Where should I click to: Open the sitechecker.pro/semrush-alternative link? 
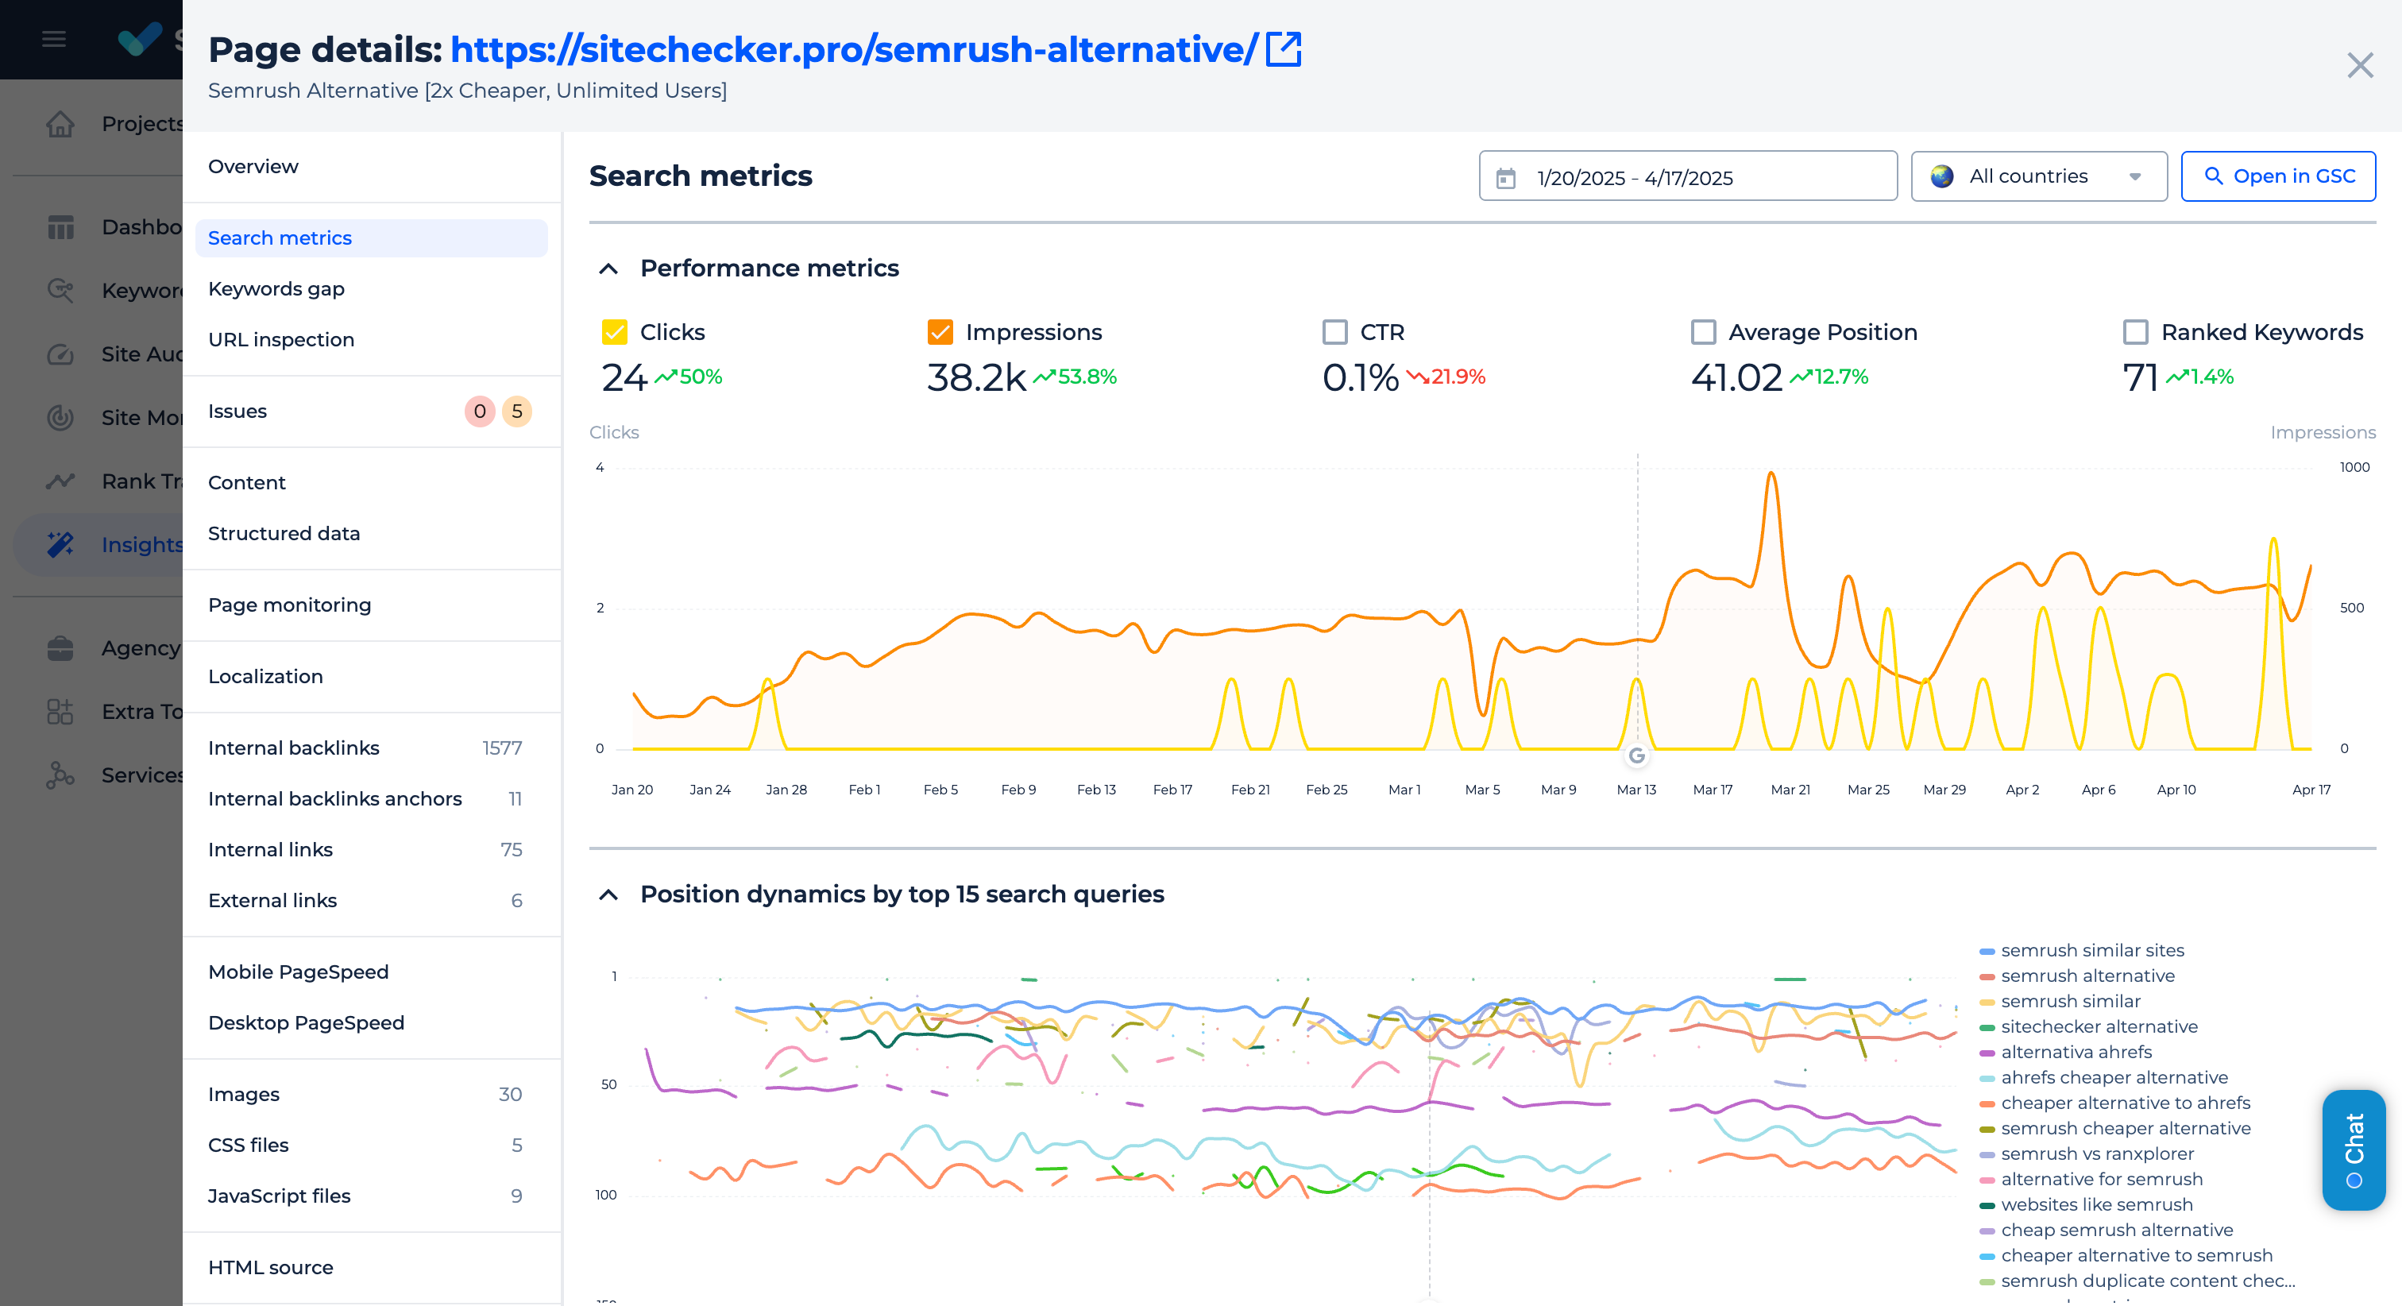pyautogui.click(x=853, y=49)
